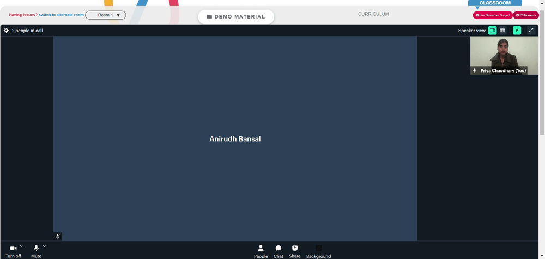The width and height of the screenshot is (545, 259).
Task: Click the page's vertical scrollbar
Action: pos(542,72)
